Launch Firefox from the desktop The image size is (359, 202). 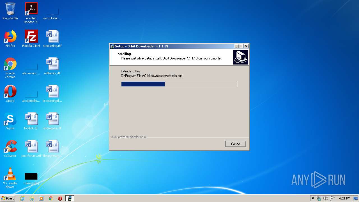[10, 39]
